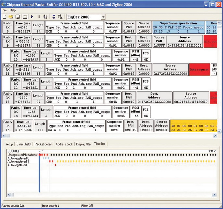This screenshot has width=223, height=209.
Task: Open the Help menu
Action: tap(13, 10)
